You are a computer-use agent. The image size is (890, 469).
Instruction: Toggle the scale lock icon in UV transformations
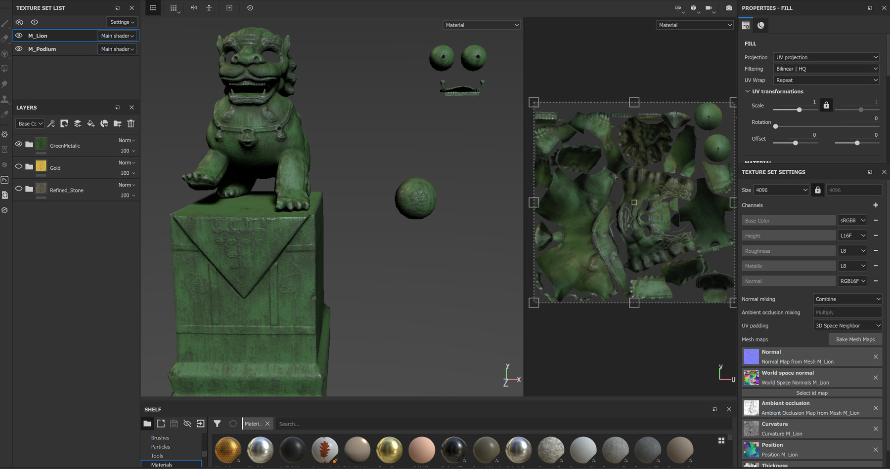826,105
